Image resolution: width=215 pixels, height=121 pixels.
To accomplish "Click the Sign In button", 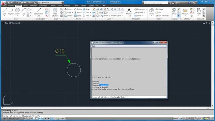I will click(176, 3).
